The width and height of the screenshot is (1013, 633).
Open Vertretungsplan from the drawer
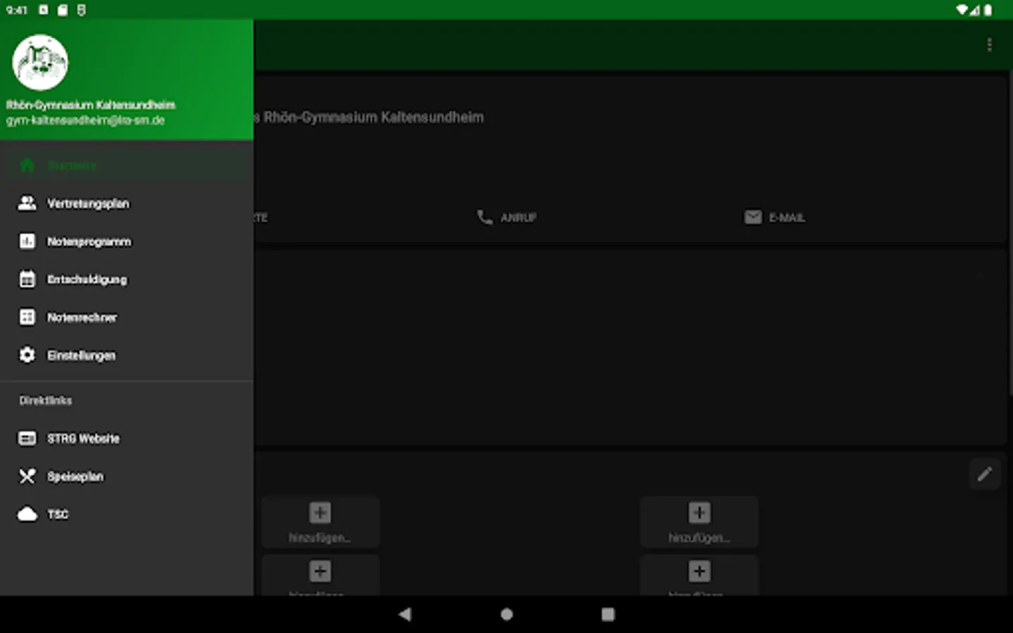click(127, 203)
